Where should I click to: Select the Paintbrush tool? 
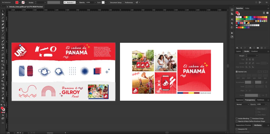pyautogui.click(x=3, y=41)
